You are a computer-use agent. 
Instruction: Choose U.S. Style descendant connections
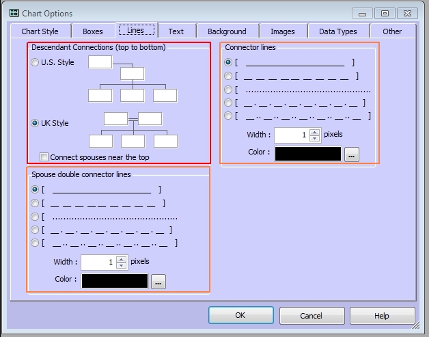(35, 62)
